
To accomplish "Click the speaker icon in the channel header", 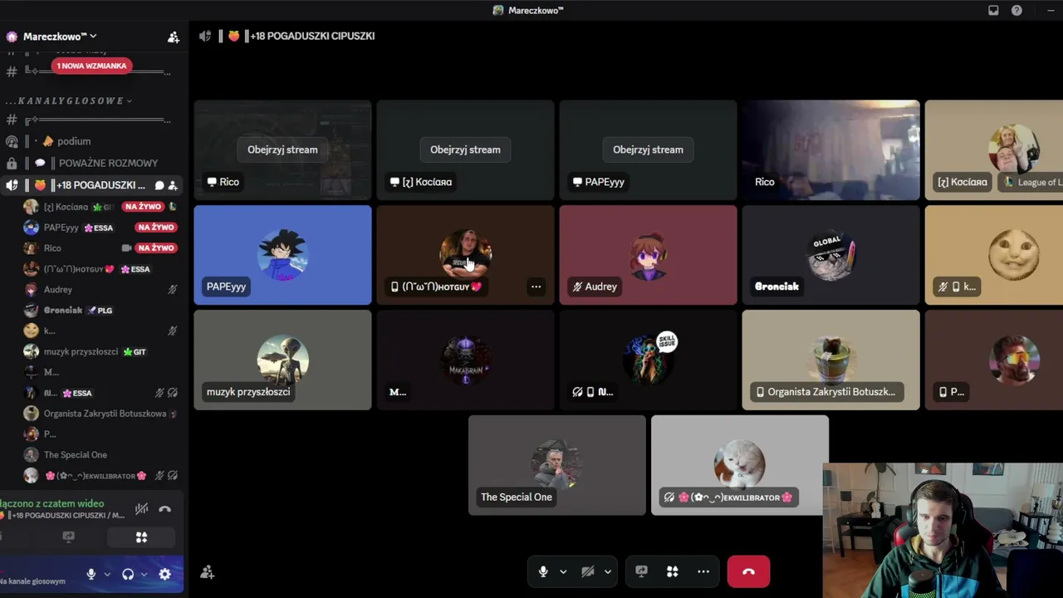I will (205, 36).
